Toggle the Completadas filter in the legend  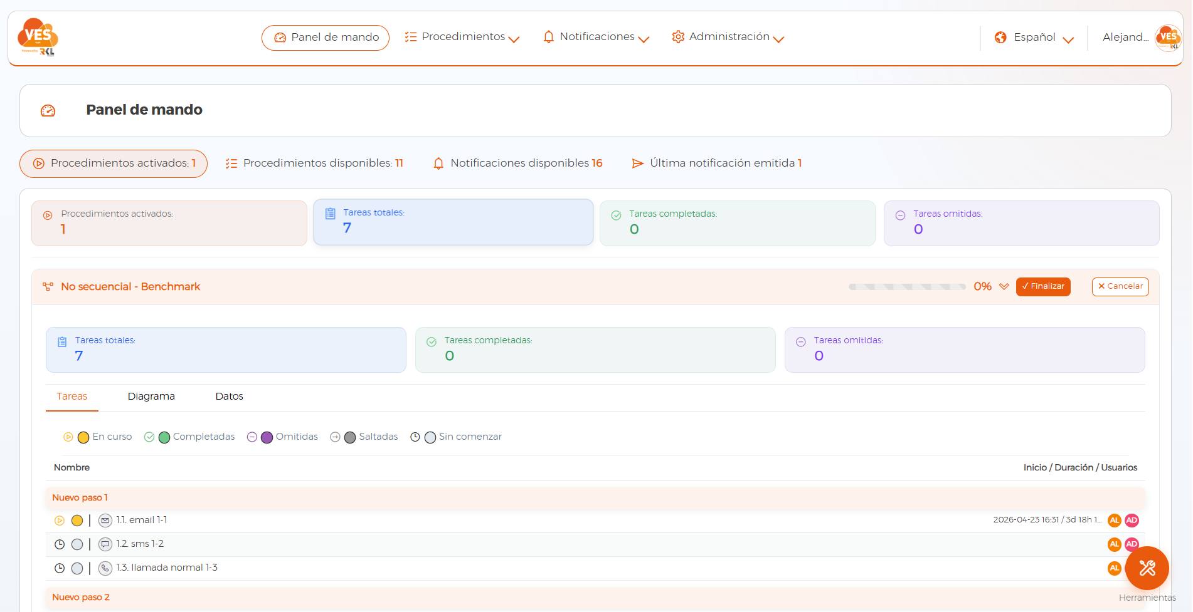pos(189,437)
